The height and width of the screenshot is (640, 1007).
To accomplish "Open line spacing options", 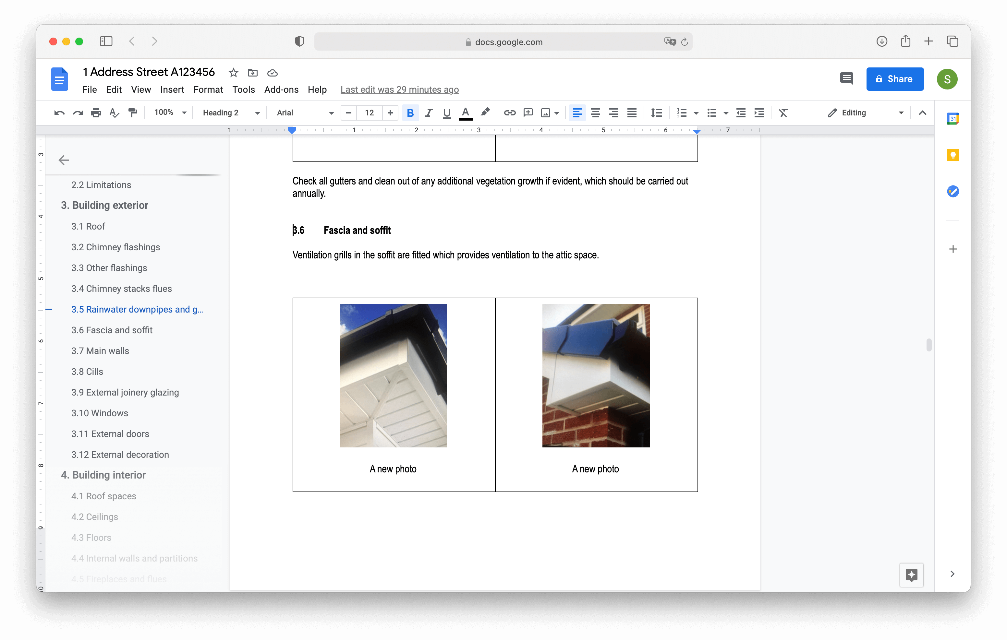I will tap(656, 113).
